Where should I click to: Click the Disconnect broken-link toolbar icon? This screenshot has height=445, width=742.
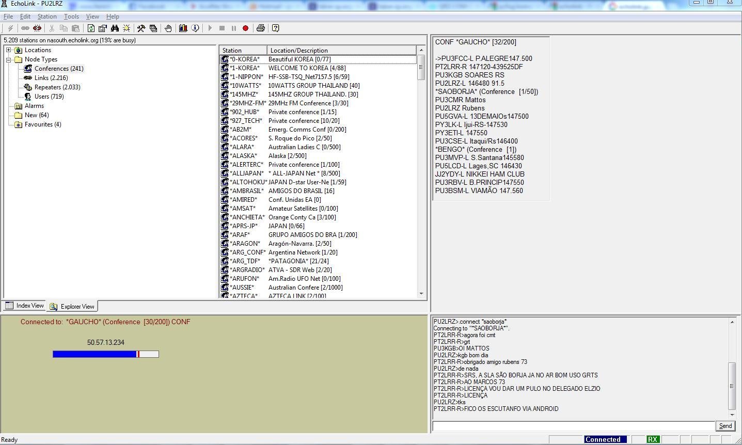(x=37, y=28)
